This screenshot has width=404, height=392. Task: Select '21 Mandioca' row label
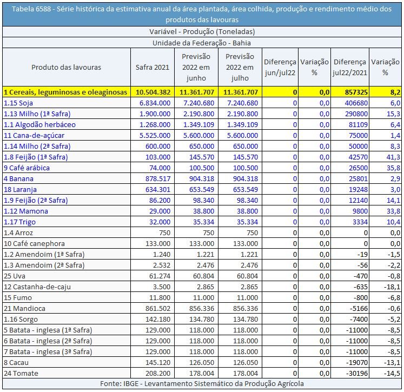pyautogui.click(x=24, y=309)
